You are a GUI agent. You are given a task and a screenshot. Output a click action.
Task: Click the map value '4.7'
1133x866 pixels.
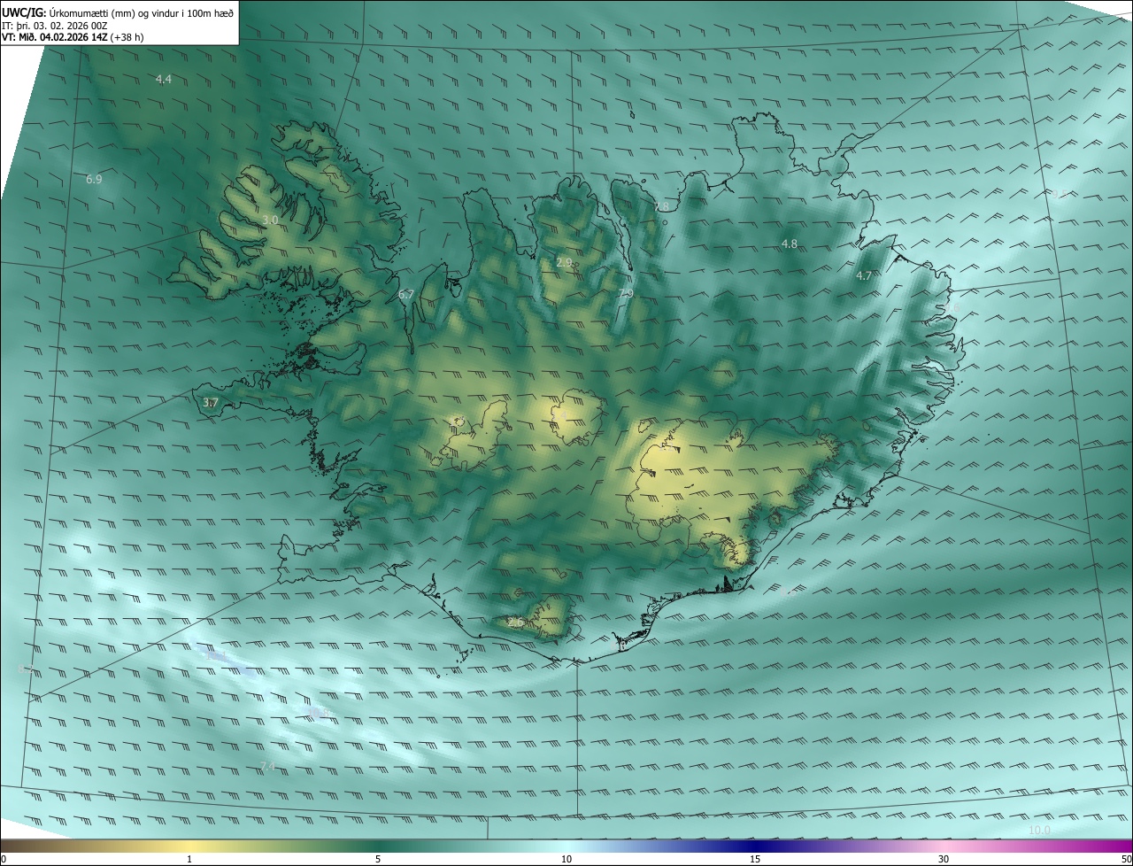[x=864, y=276]
